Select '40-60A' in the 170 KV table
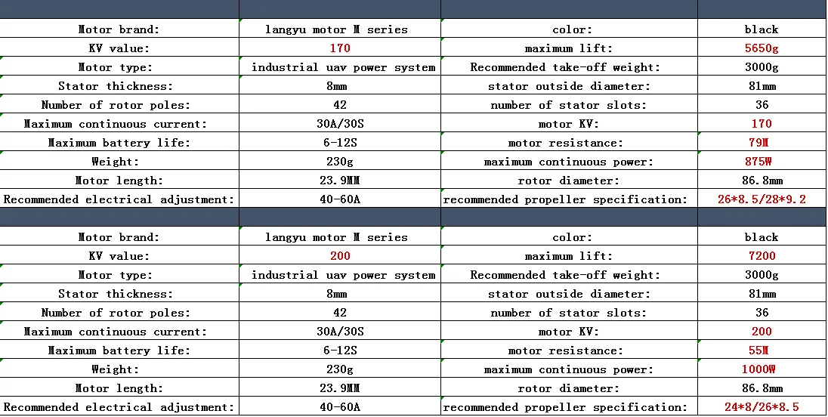The width and height of the screenshot is (828, 417). 340,199
